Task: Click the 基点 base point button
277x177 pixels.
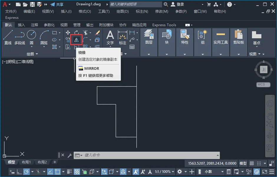Action: [256, 38]
